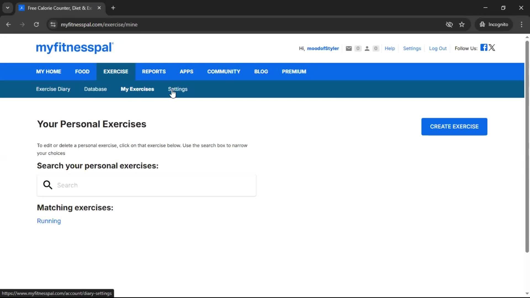Open the Running exercise link
Screen dimensions: 530x298
tap(49, 221)
